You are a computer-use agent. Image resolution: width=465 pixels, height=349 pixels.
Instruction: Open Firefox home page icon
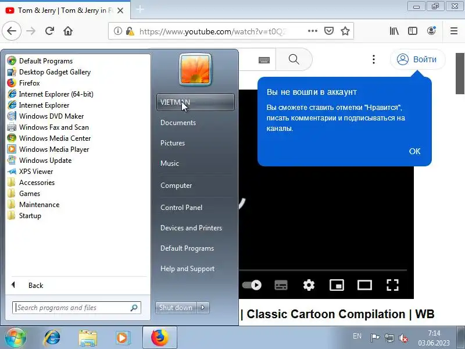coord(68,31)
